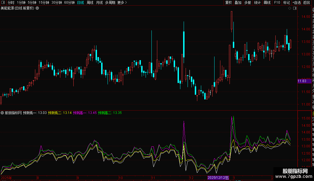Click the panel layout icon before 分时
Screen dimensions: 314x181
[x=3, y=3]
